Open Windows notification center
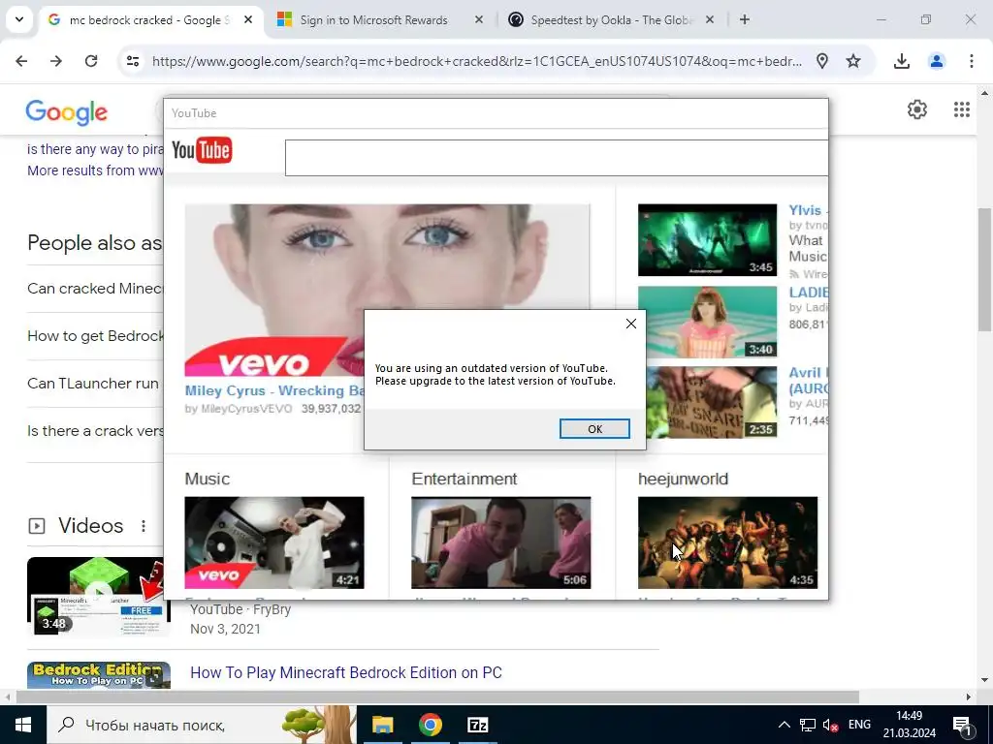 [x=963, y=725]
